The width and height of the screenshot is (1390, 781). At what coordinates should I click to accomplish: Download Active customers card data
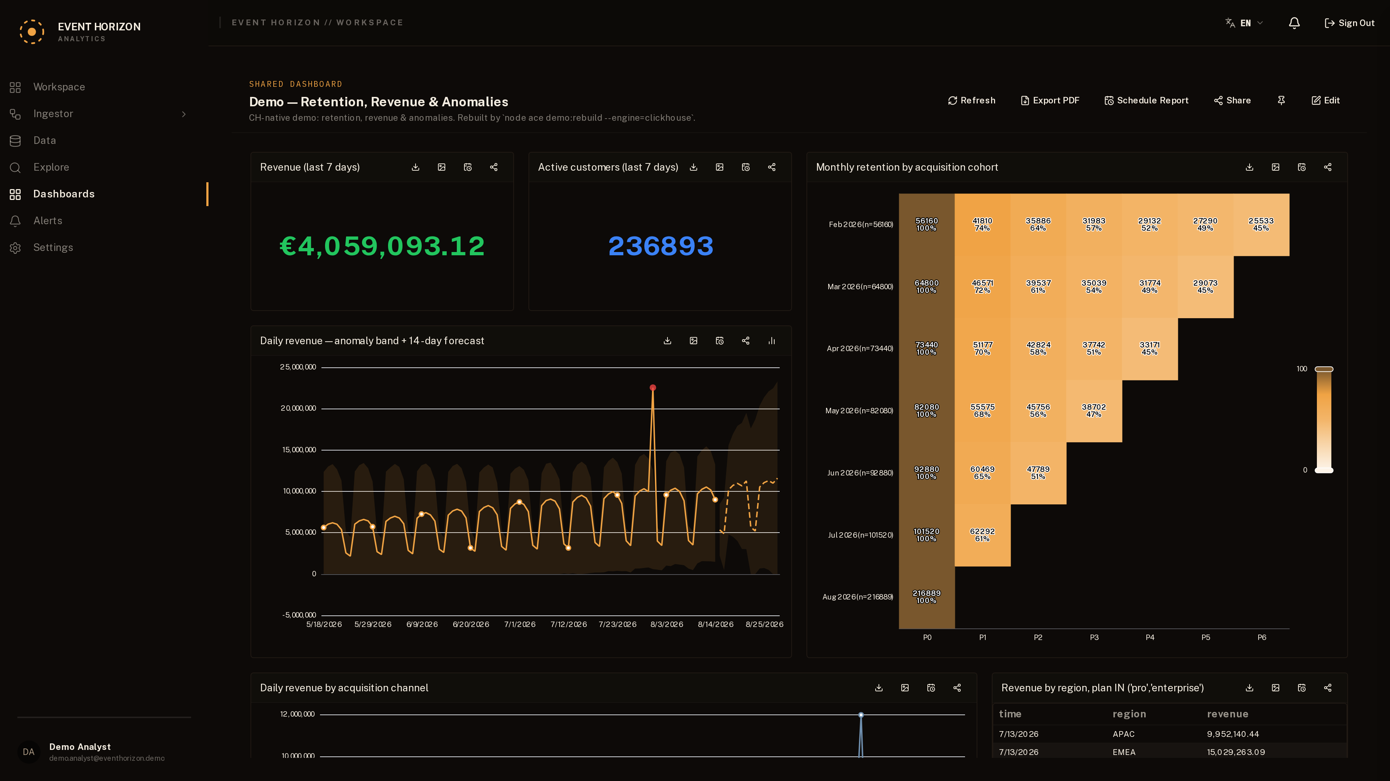[x=694, y=167]
